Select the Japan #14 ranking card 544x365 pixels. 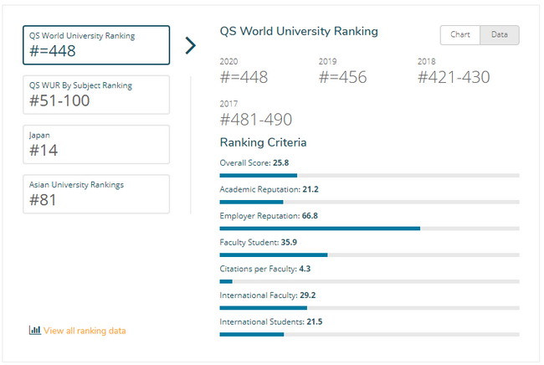coord(96,144)
